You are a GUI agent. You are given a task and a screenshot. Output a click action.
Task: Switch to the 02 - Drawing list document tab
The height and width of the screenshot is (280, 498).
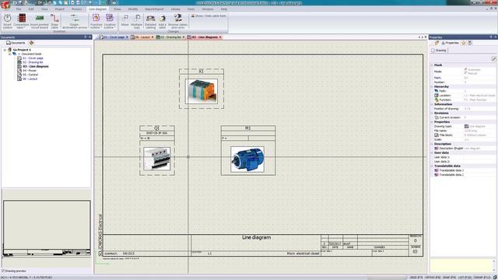coord(170,37)
